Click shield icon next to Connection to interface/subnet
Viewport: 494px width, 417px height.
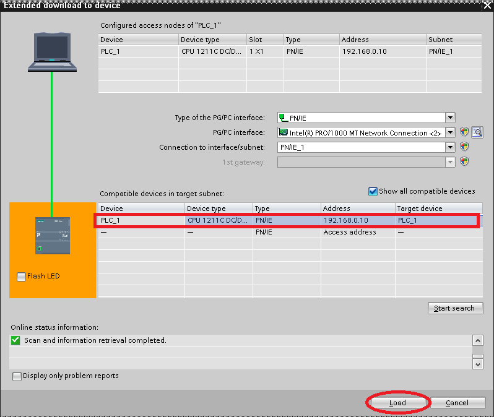pos(464,147)
